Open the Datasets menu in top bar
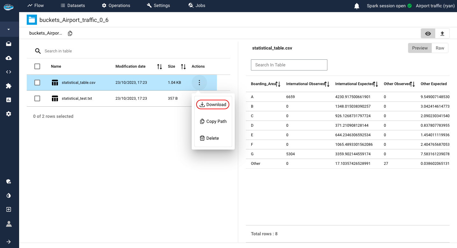 click(73, 5)
